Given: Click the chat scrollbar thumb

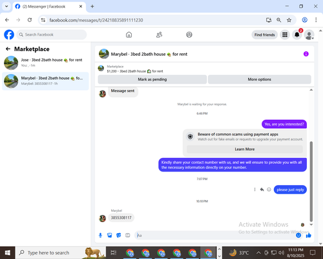Looking at the screenshot, I should pyautogui.click(x=311, y=181).
